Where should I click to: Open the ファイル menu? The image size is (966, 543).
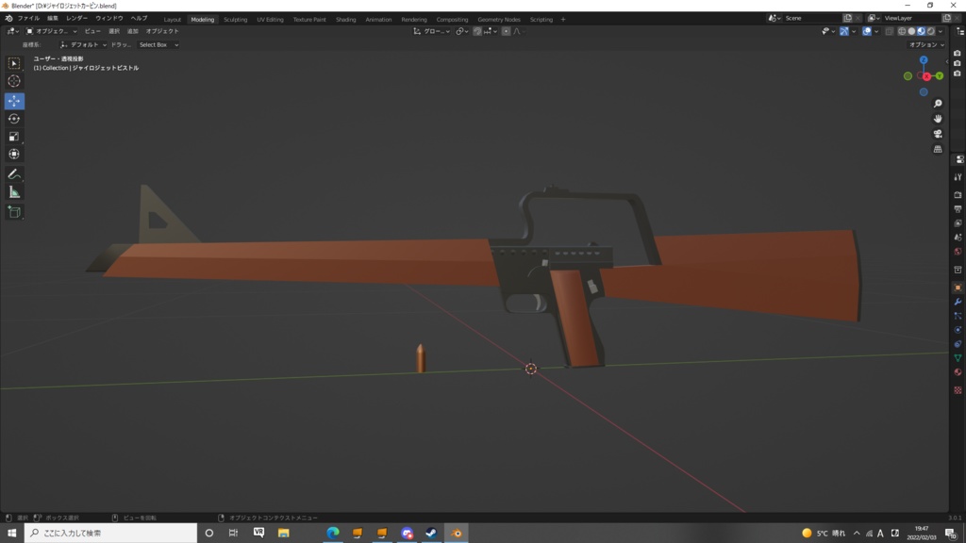click(x=28, y=19)
